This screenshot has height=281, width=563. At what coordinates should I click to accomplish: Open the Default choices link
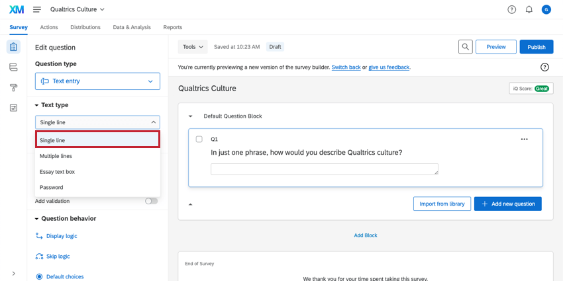coord(65,276)
